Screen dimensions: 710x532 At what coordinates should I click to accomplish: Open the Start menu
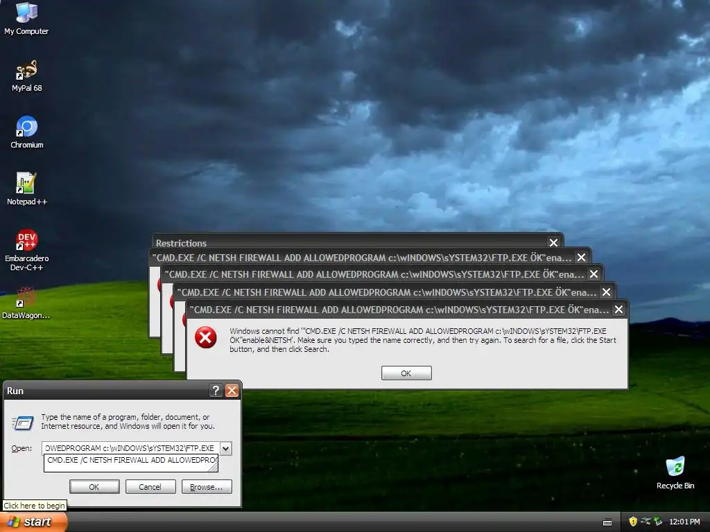pyautogui.click(x=32, y=522)
